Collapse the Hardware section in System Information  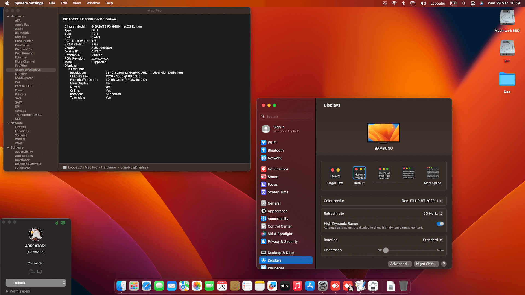(x=8, y=16)
